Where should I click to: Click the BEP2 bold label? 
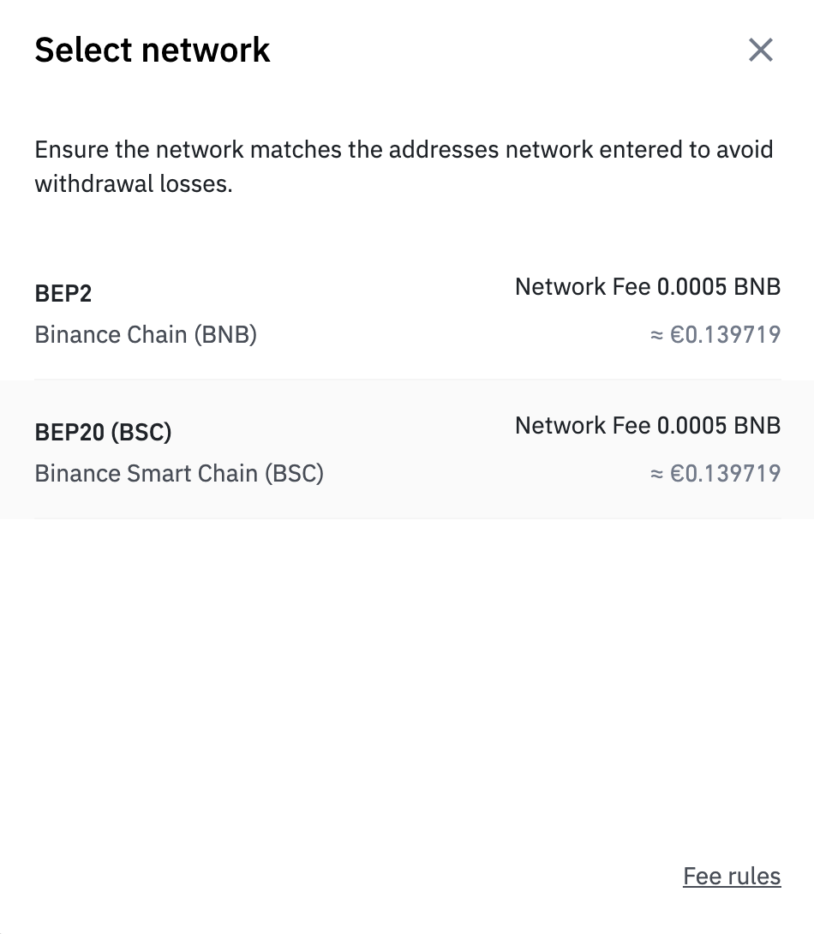(63, 293)
